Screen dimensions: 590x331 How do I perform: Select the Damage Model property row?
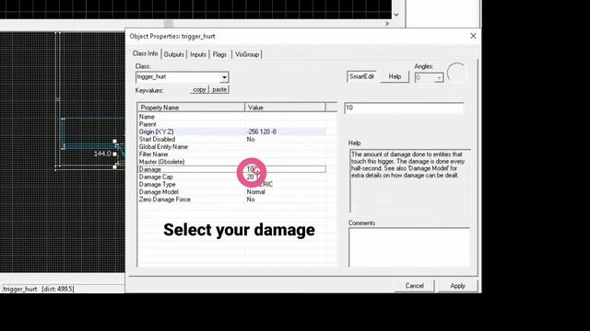[x=231, y=192]
